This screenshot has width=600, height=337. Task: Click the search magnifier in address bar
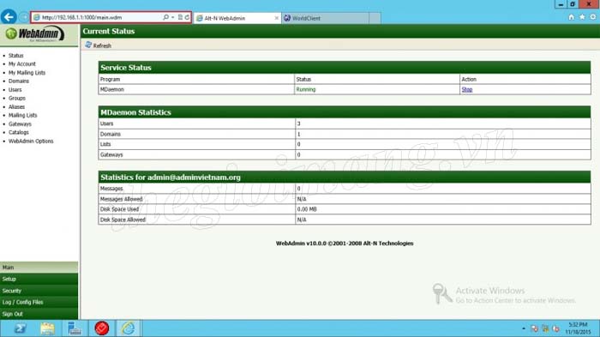coord(165,17)
